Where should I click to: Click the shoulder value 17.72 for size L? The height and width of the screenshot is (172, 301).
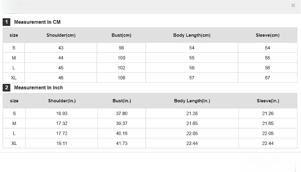62,133
